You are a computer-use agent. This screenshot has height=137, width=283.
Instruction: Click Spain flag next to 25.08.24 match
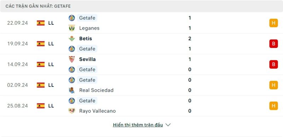[41, 106]
